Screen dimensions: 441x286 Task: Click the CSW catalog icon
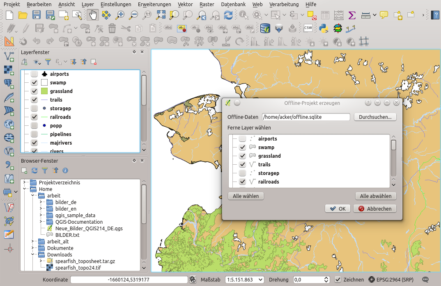pos(308,28)
